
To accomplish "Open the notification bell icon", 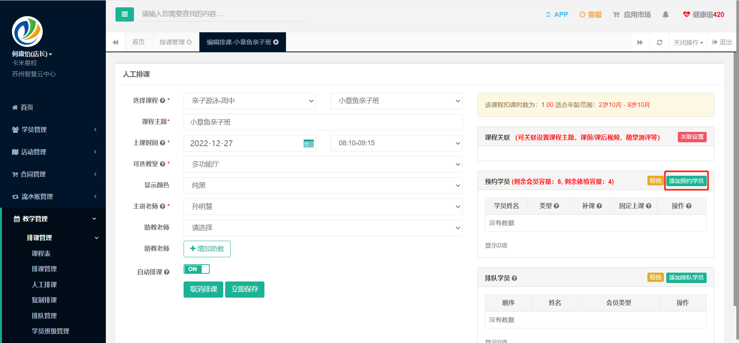I will [665, 15].
